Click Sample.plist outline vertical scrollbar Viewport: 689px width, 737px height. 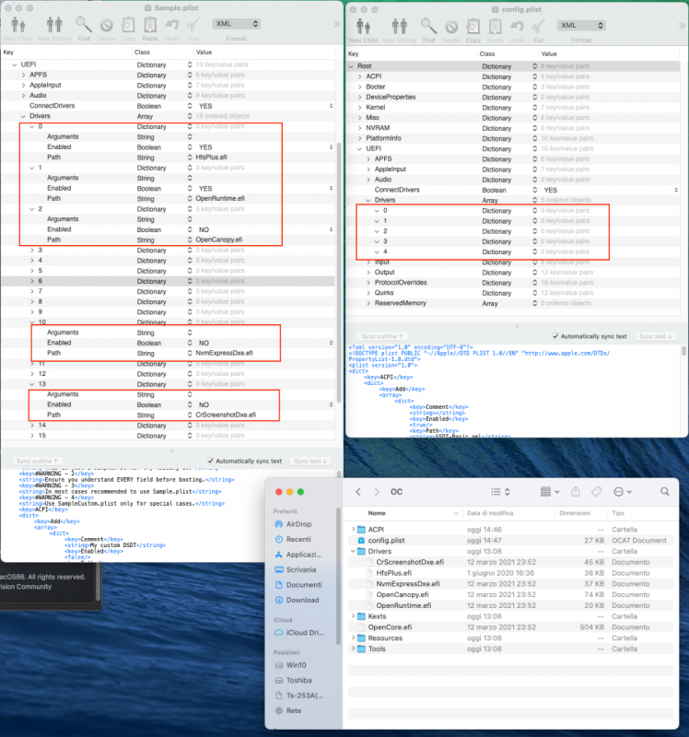(339, 272)
